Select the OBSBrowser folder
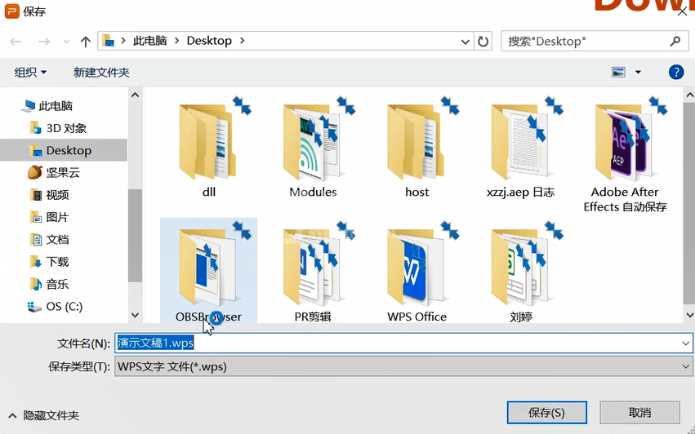Image resolution: width=695 pixels, height=434 pixels. 208,271
